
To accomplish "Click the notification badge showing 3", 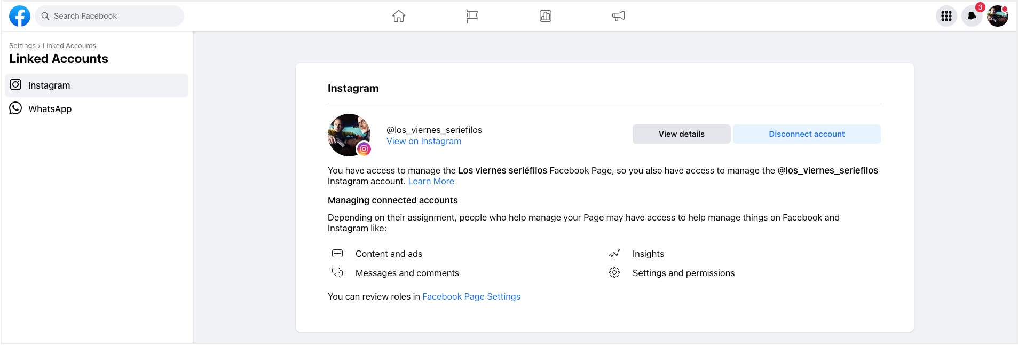I will (x=980, y=7).
